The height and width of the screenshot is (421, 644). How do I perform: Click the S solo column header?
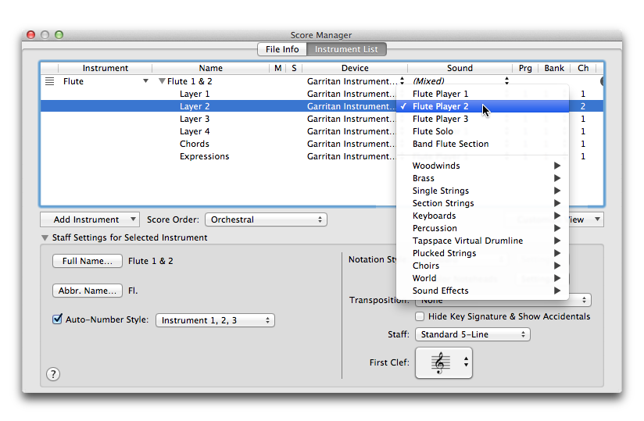294,68
